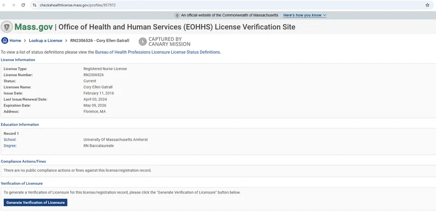Select the degree value "RN Baccalaureate"

point(99,146)
